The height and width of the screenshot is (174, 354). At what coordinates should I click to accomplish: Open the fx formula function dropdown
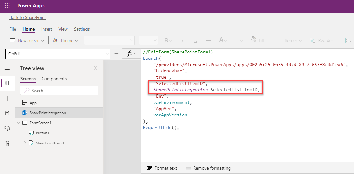pos(131,54)
